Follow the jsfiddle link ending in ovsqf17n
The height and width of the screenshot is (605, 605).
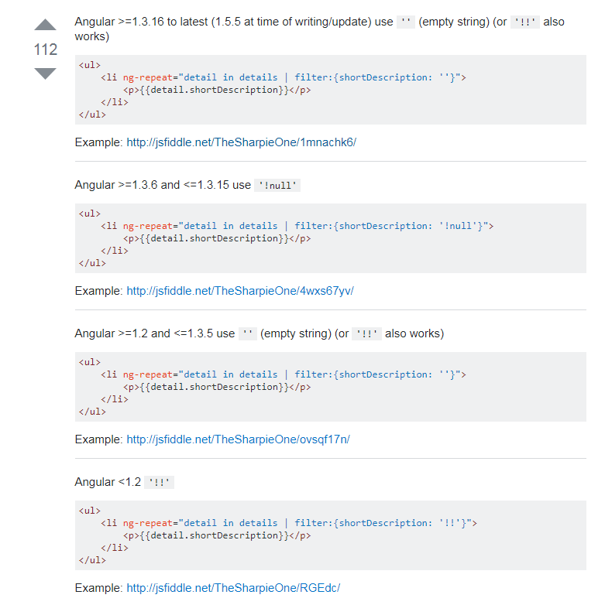tap(238, 439)
